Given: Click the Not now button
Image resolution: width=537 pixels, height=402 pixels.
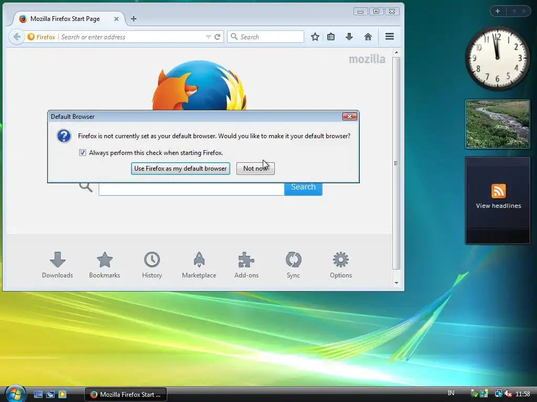Looking at the screenshot, I should pyautogui.click(x=255, y=168).
